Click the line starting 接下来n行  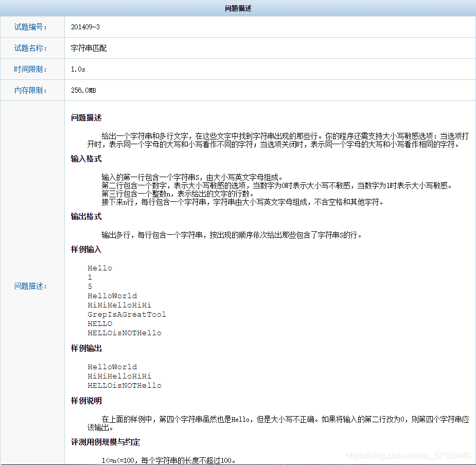point(242,202)
